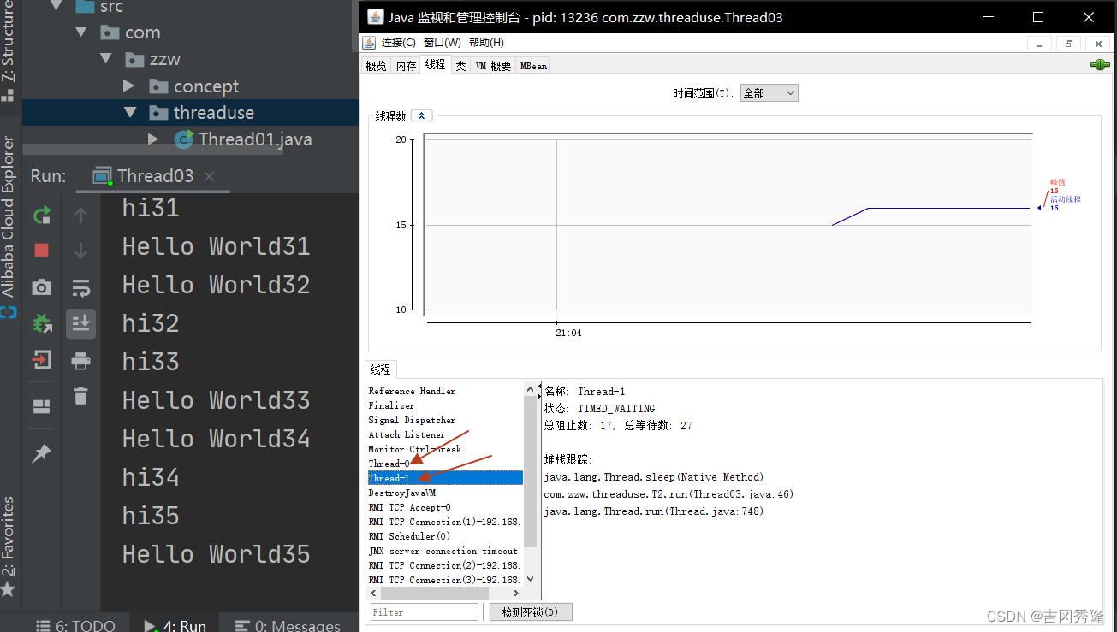1117x632 pixels.
Task: Pin the Run tab with the pin icon
Action: click(x=41, y=454)
